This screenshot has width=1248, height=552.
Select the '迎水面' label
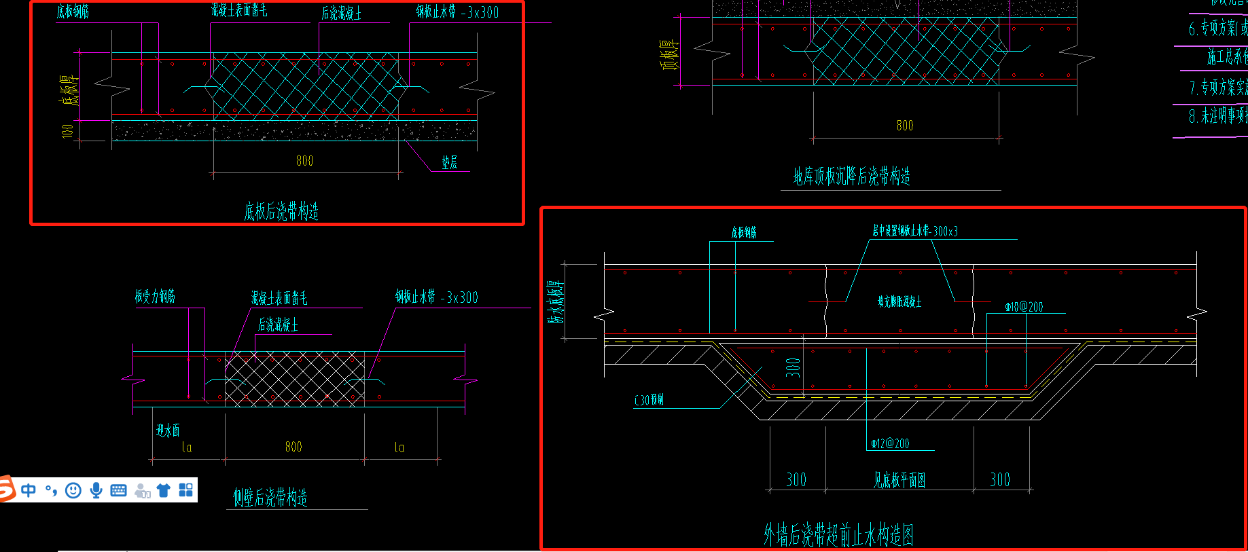coord(168,430)
